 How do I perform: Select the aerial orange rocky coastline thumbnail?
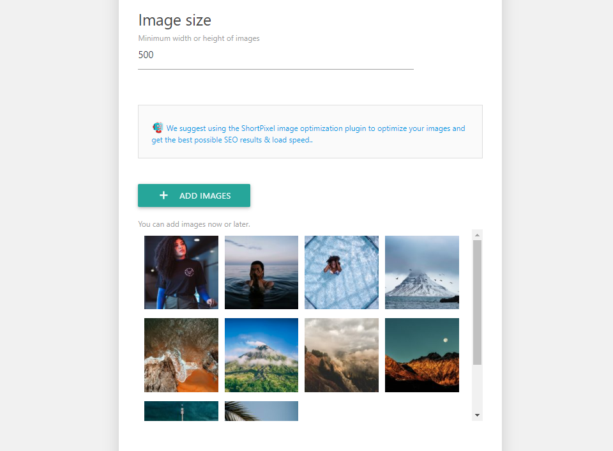[181, 355]
